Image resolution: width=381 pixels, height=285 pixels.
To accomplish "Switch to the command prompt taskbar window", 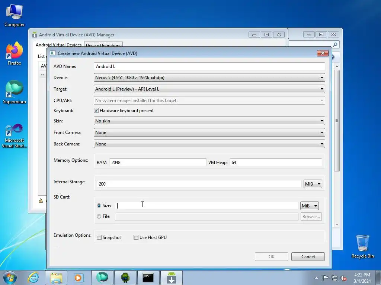I will click(x=148, y=278).
